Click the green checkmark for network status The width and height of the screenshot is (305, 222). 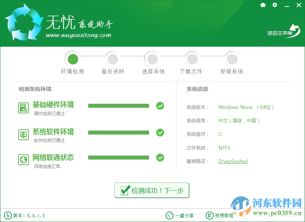tap(160, 158)
